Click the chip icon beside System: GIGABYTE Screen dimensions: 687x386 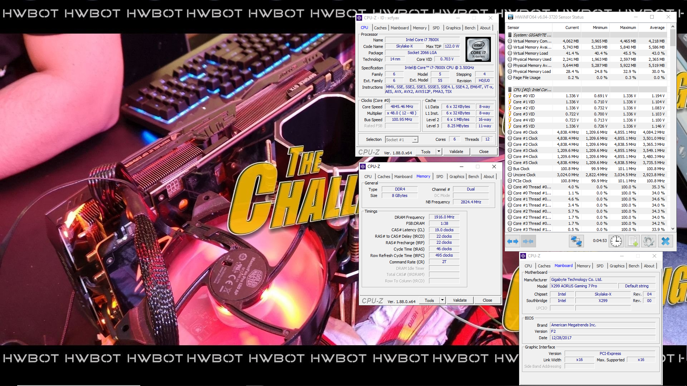click(510, 35)
